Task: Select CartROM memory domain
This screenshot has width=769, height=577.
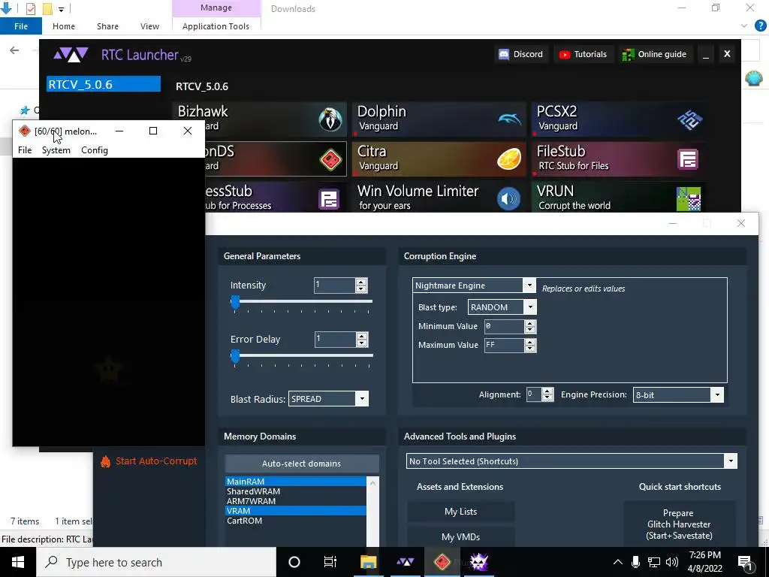Action: (296, 521)
